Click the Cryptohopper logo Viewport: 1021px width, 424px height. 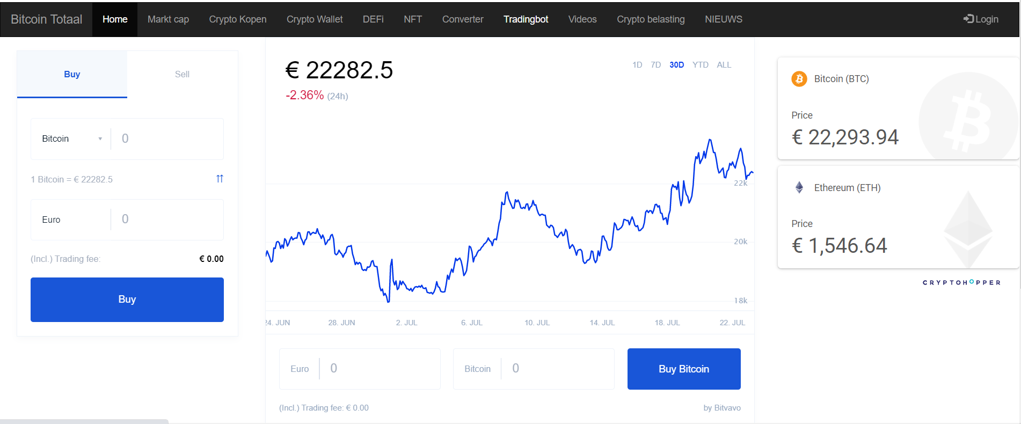(961, 282)
